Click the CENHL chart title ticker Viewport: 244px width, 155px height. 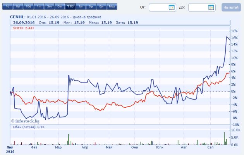[17, 17]
